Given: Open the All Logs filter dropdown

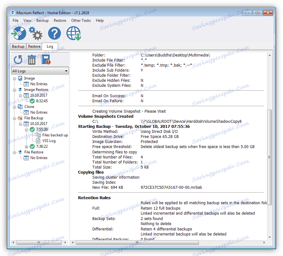Looking at the screenshot, I should pos(40,71).
